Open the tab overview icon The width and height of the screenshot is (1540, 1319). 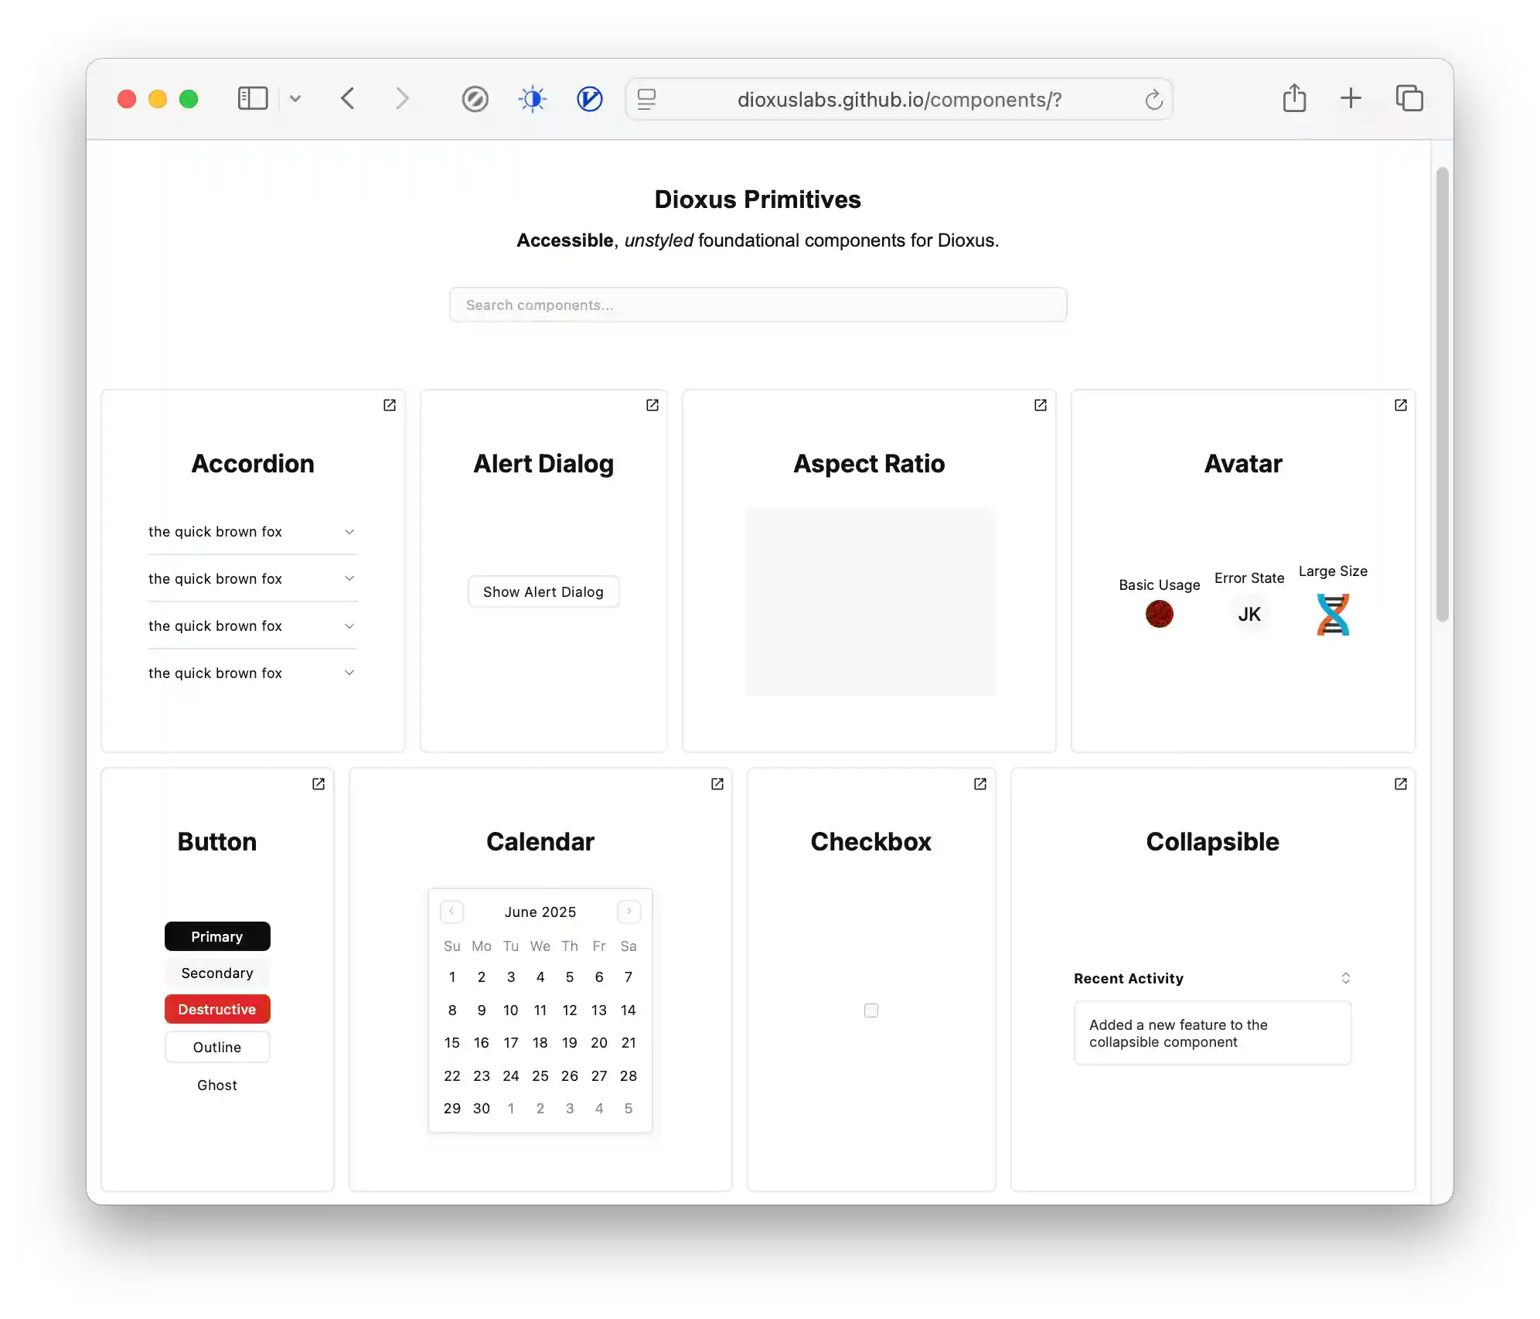(x=1409, y=99)
